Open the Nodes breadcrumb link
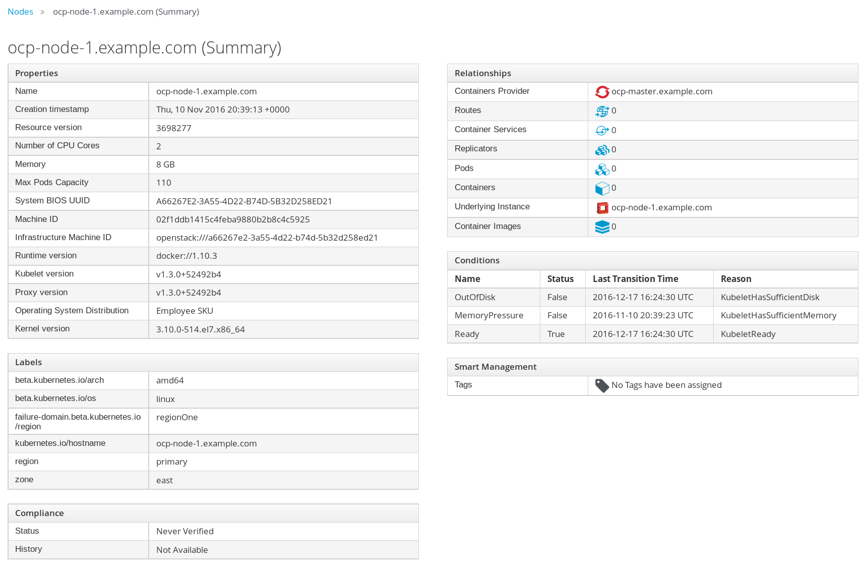 20,11
